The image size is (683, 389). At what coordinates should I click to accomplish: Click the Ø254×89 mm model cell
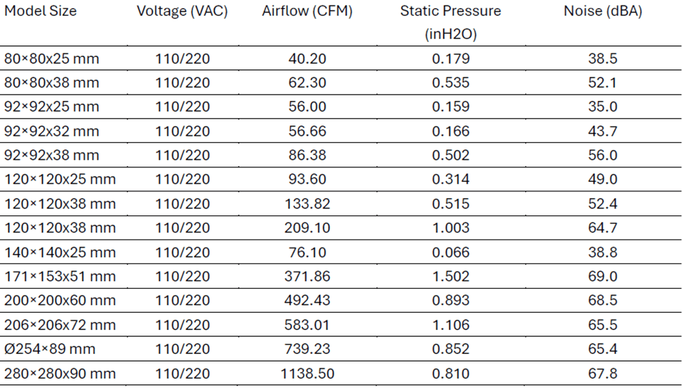pos(49,349)
